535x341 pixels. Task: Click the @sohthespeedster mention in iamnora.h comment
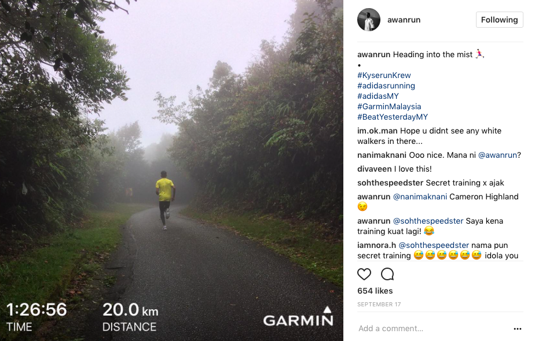click(434, 245)
